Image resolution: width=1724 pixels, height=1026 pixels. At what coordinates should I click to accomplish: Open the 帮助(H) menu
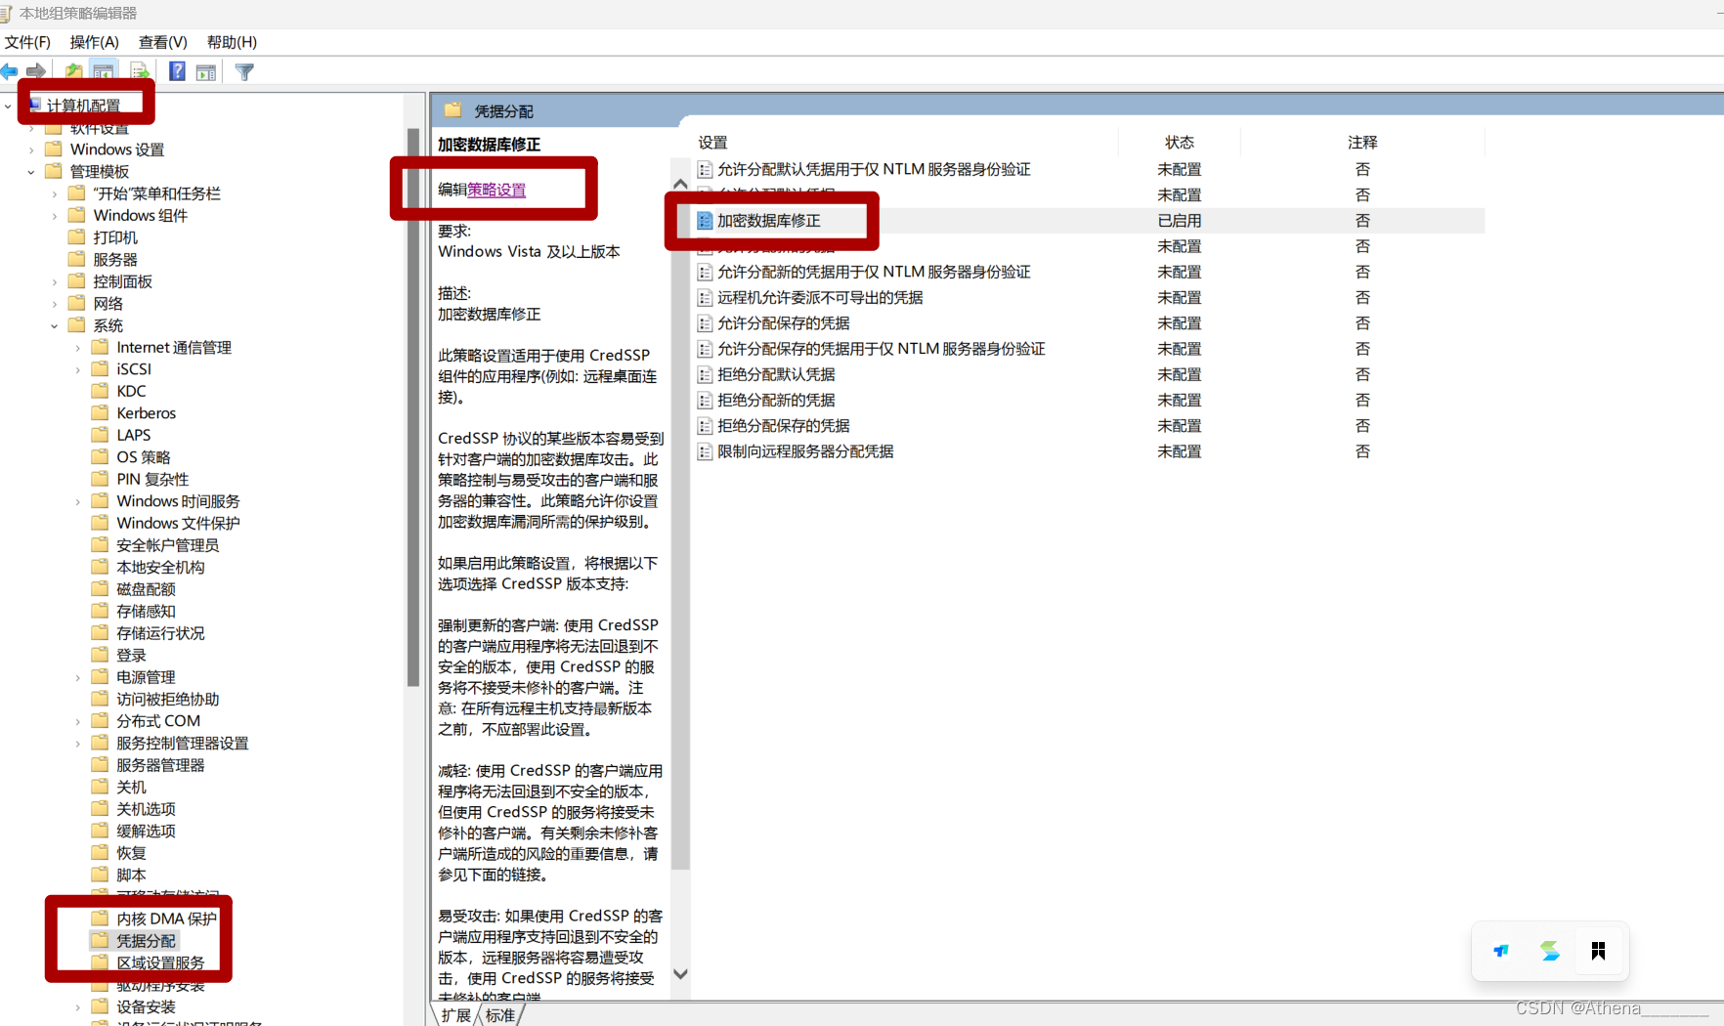tap(232, 42)
